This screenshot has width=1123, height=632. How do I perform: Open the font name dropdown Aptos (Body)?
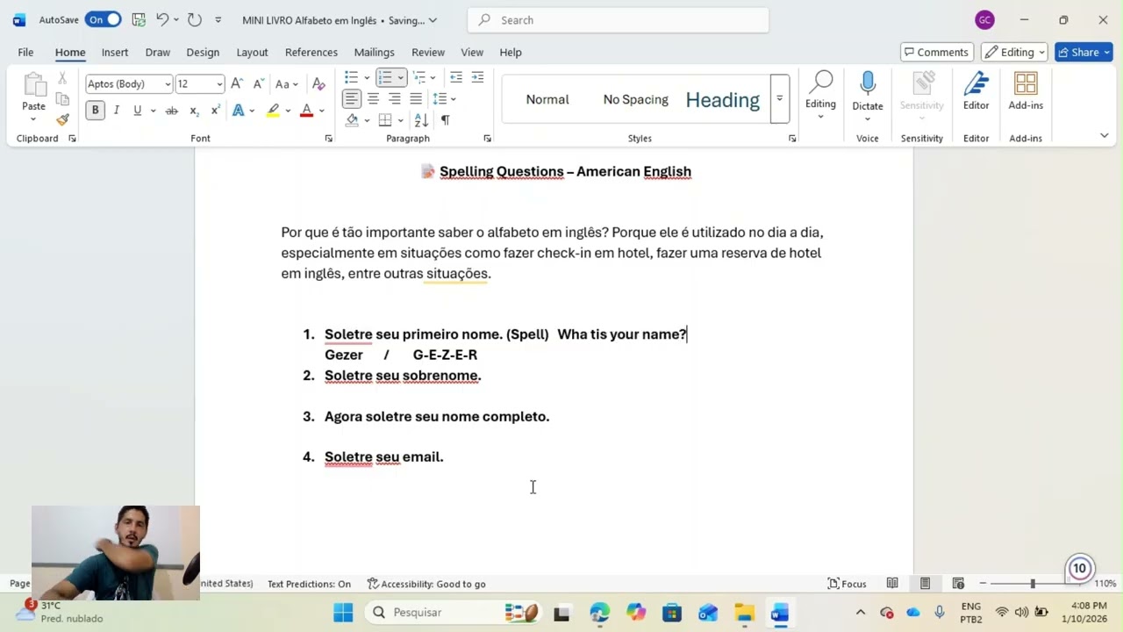pyautogui.click(x=168, y=84)
